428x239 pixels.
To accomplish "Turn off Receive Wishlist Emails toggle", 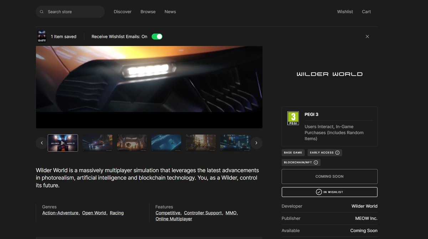I will tap(157, 36).
